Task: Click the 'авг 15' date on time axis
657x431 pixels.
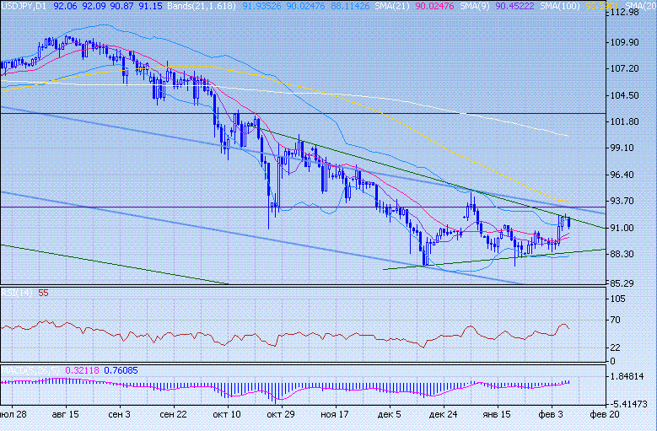Action: click(65, 415)
